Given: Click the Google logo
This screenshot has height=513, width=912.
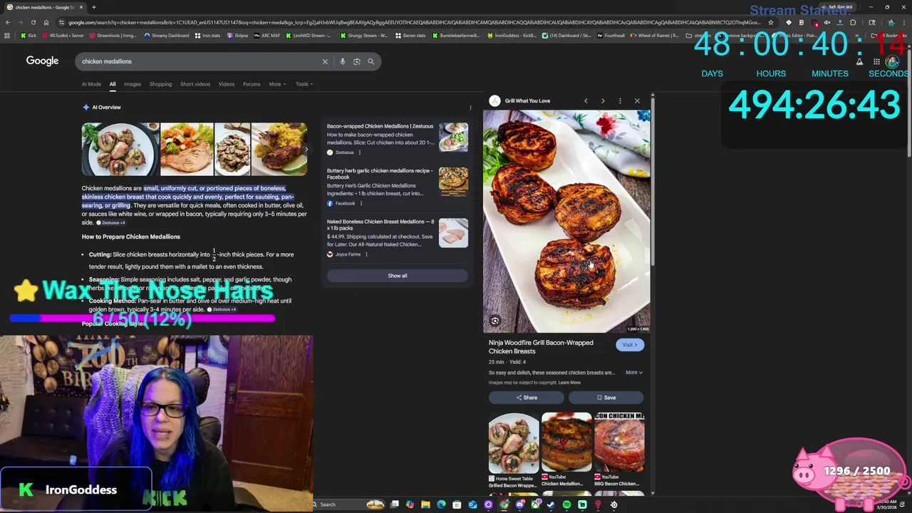Looking at the screenshot, I should pos(42,61).
